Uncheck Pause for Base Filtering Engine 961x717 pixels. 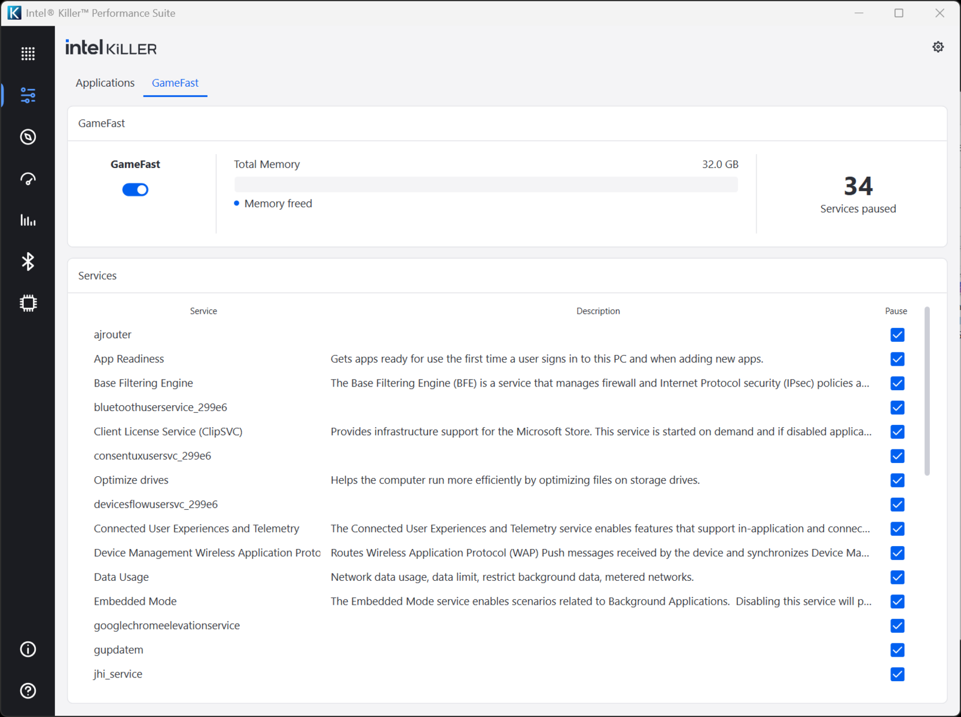point(897,383)
